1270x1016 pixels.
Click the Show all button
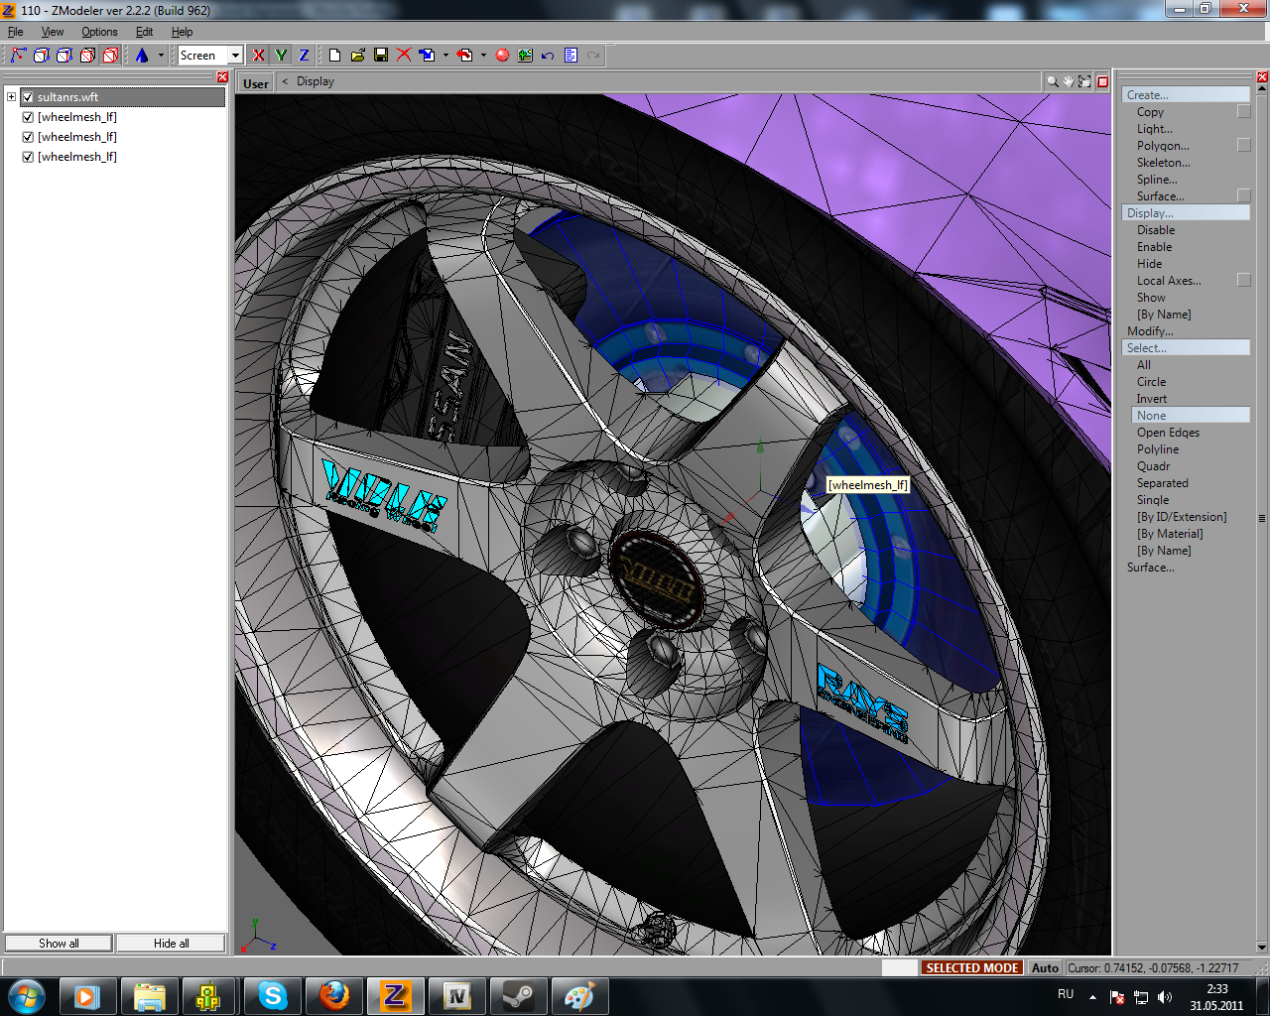point(59,944)
